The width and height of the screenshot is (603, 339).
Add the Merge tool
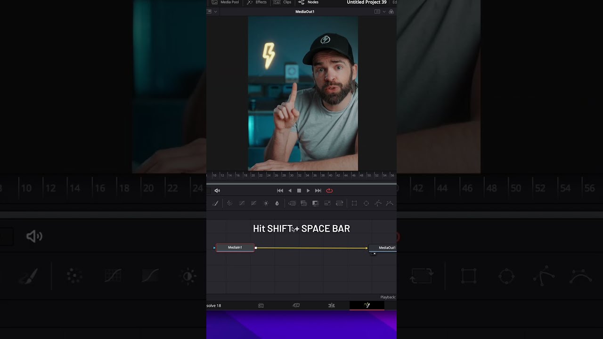(292, 203)
